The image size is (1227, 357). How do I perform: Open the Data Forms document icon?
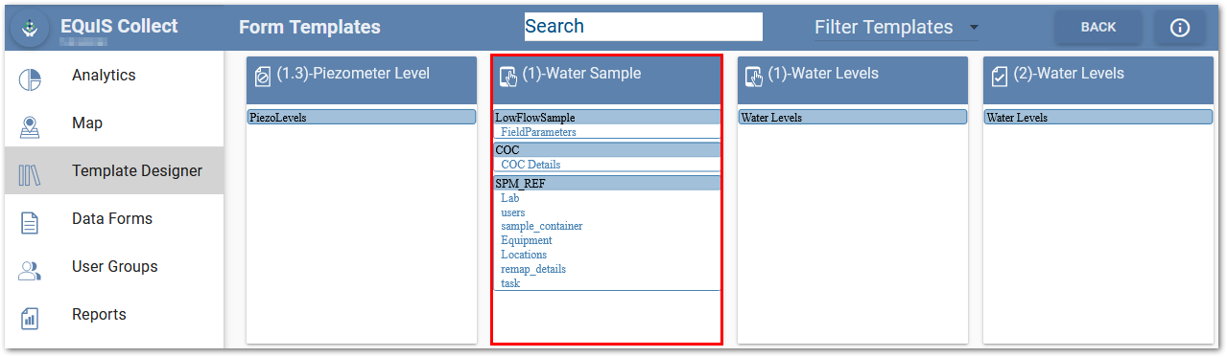[30, 223]
